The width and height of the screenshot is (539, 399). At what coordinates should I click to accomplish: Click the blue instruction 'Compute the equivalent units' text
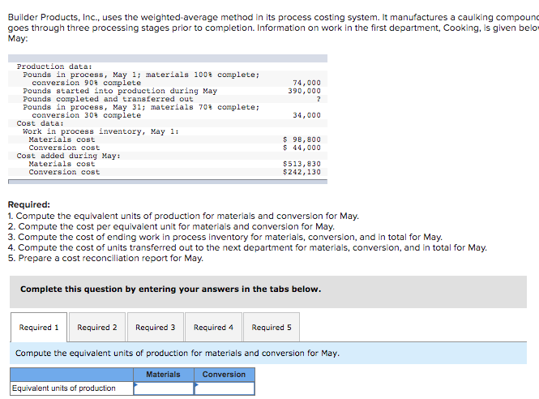click(178, 354)
